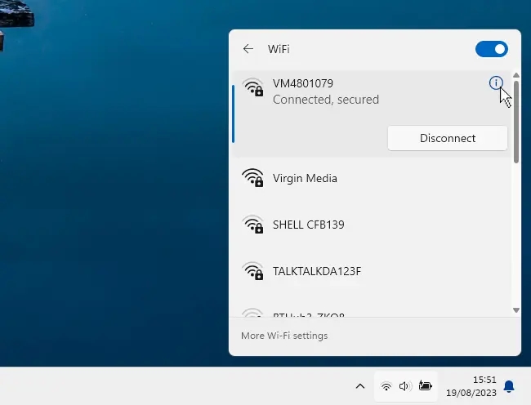The image size is (531, 405).
Task: Open properties info icon for VM4801079
Action: point(496,83)
